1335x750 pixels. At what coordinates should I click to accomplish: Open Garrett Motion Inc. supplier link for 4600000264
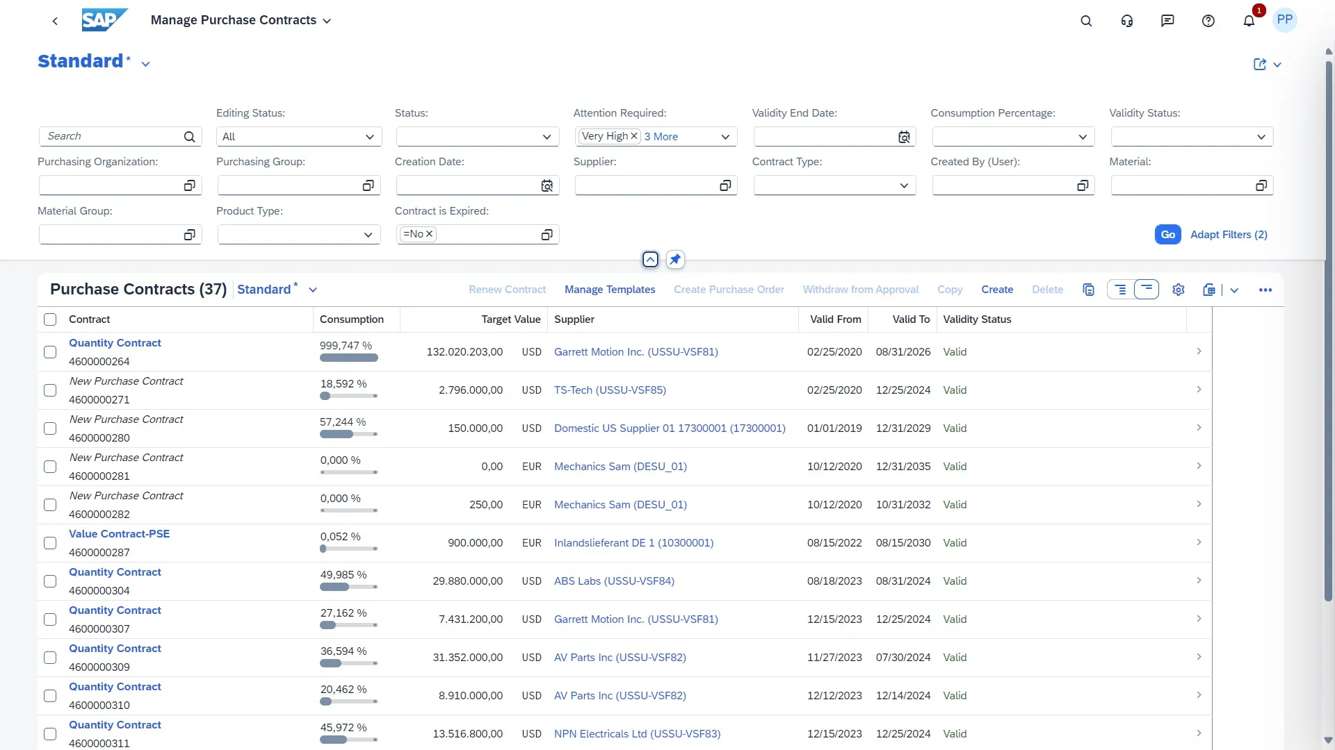636,352
